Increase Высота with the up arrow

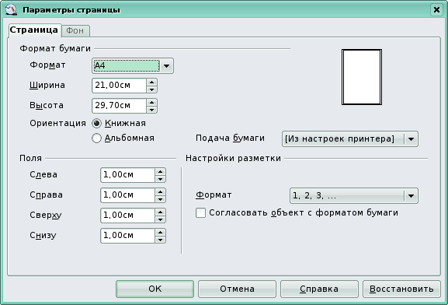(151, 102)
